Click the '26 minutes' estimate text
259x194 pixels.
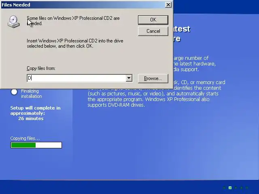[x=31, y=118]
